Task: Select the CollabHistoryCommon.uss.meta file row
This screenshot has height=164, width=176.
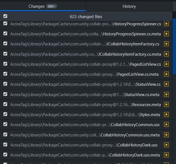Action: pos(86,135)
